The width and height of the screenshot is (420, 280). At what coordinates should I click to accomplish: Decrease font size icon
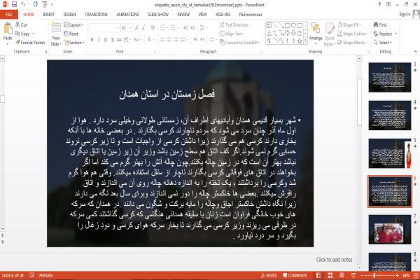(143, 28)
